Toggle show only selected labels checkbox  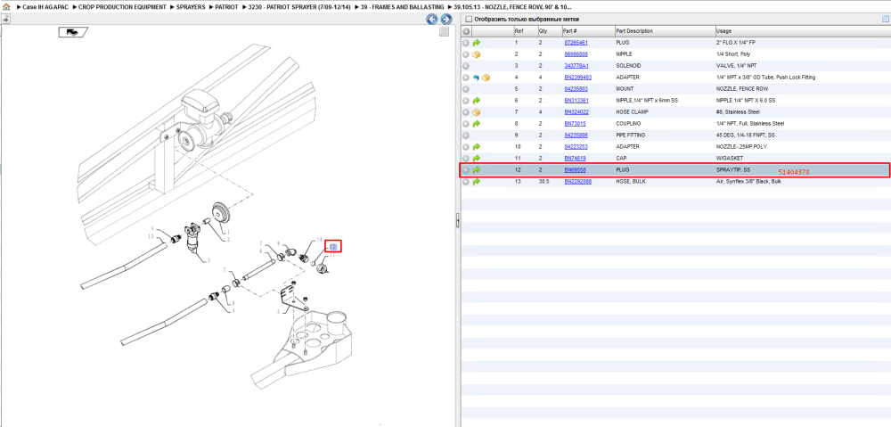coord(469,20)
